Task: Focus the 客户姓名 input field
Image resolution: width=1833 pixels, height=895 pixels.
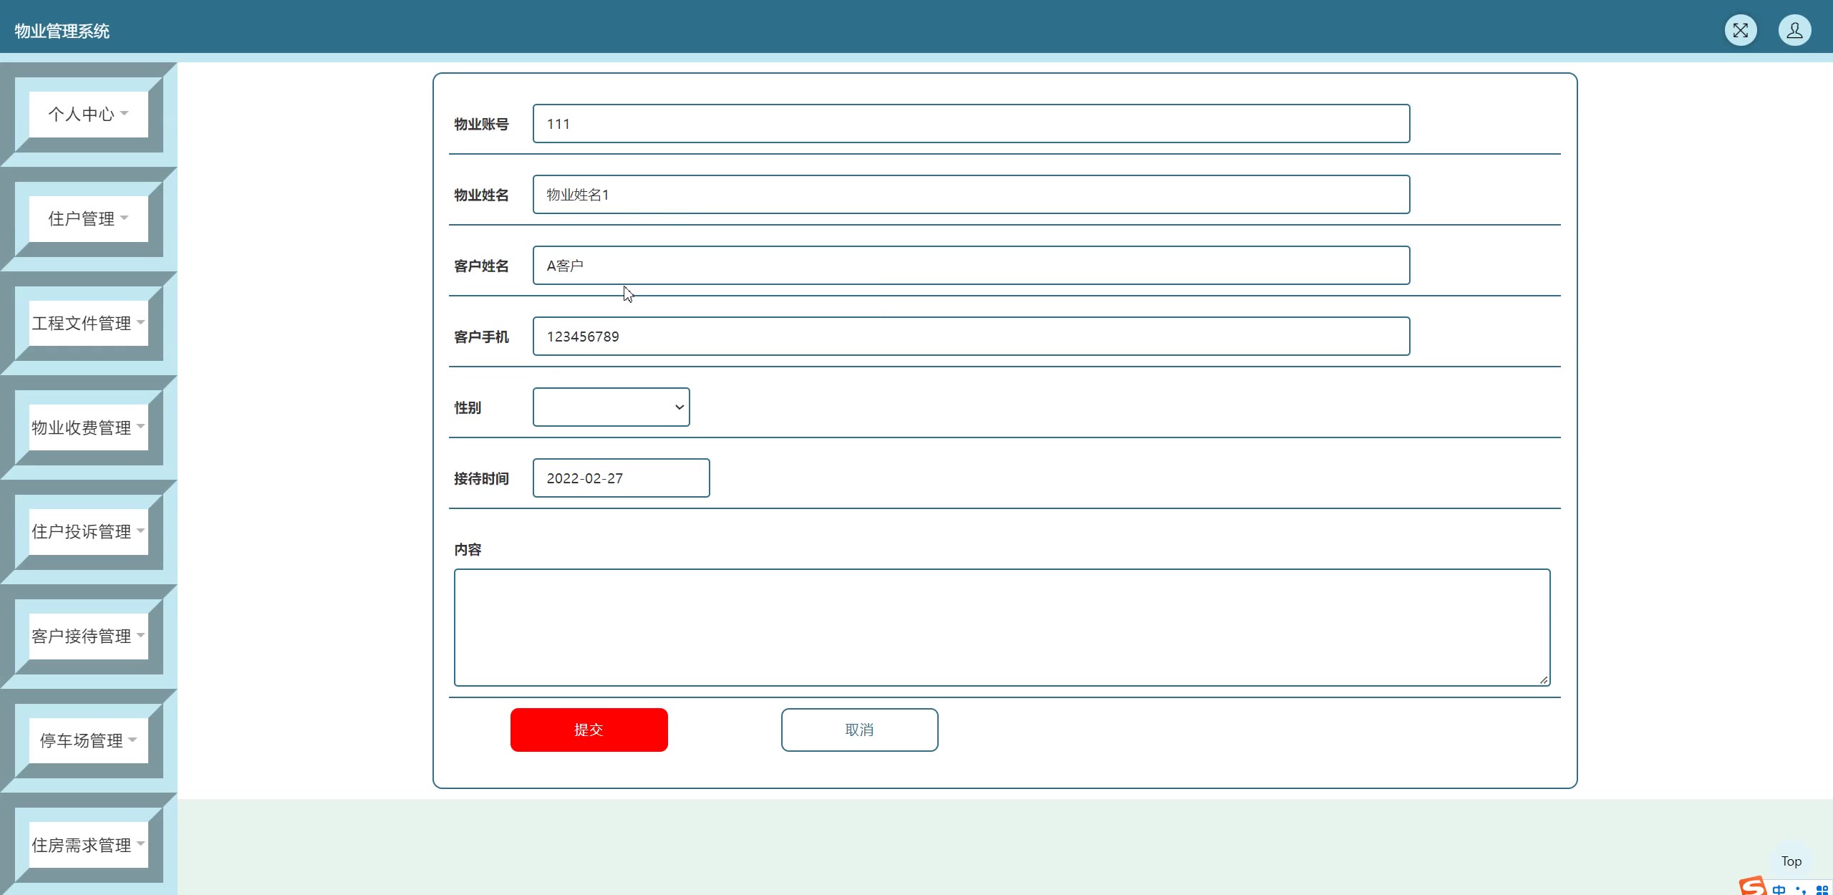Action: tap(971, 265)
